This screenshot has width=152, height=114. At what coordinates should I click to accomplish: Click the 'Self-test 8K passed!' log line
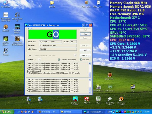34,71
